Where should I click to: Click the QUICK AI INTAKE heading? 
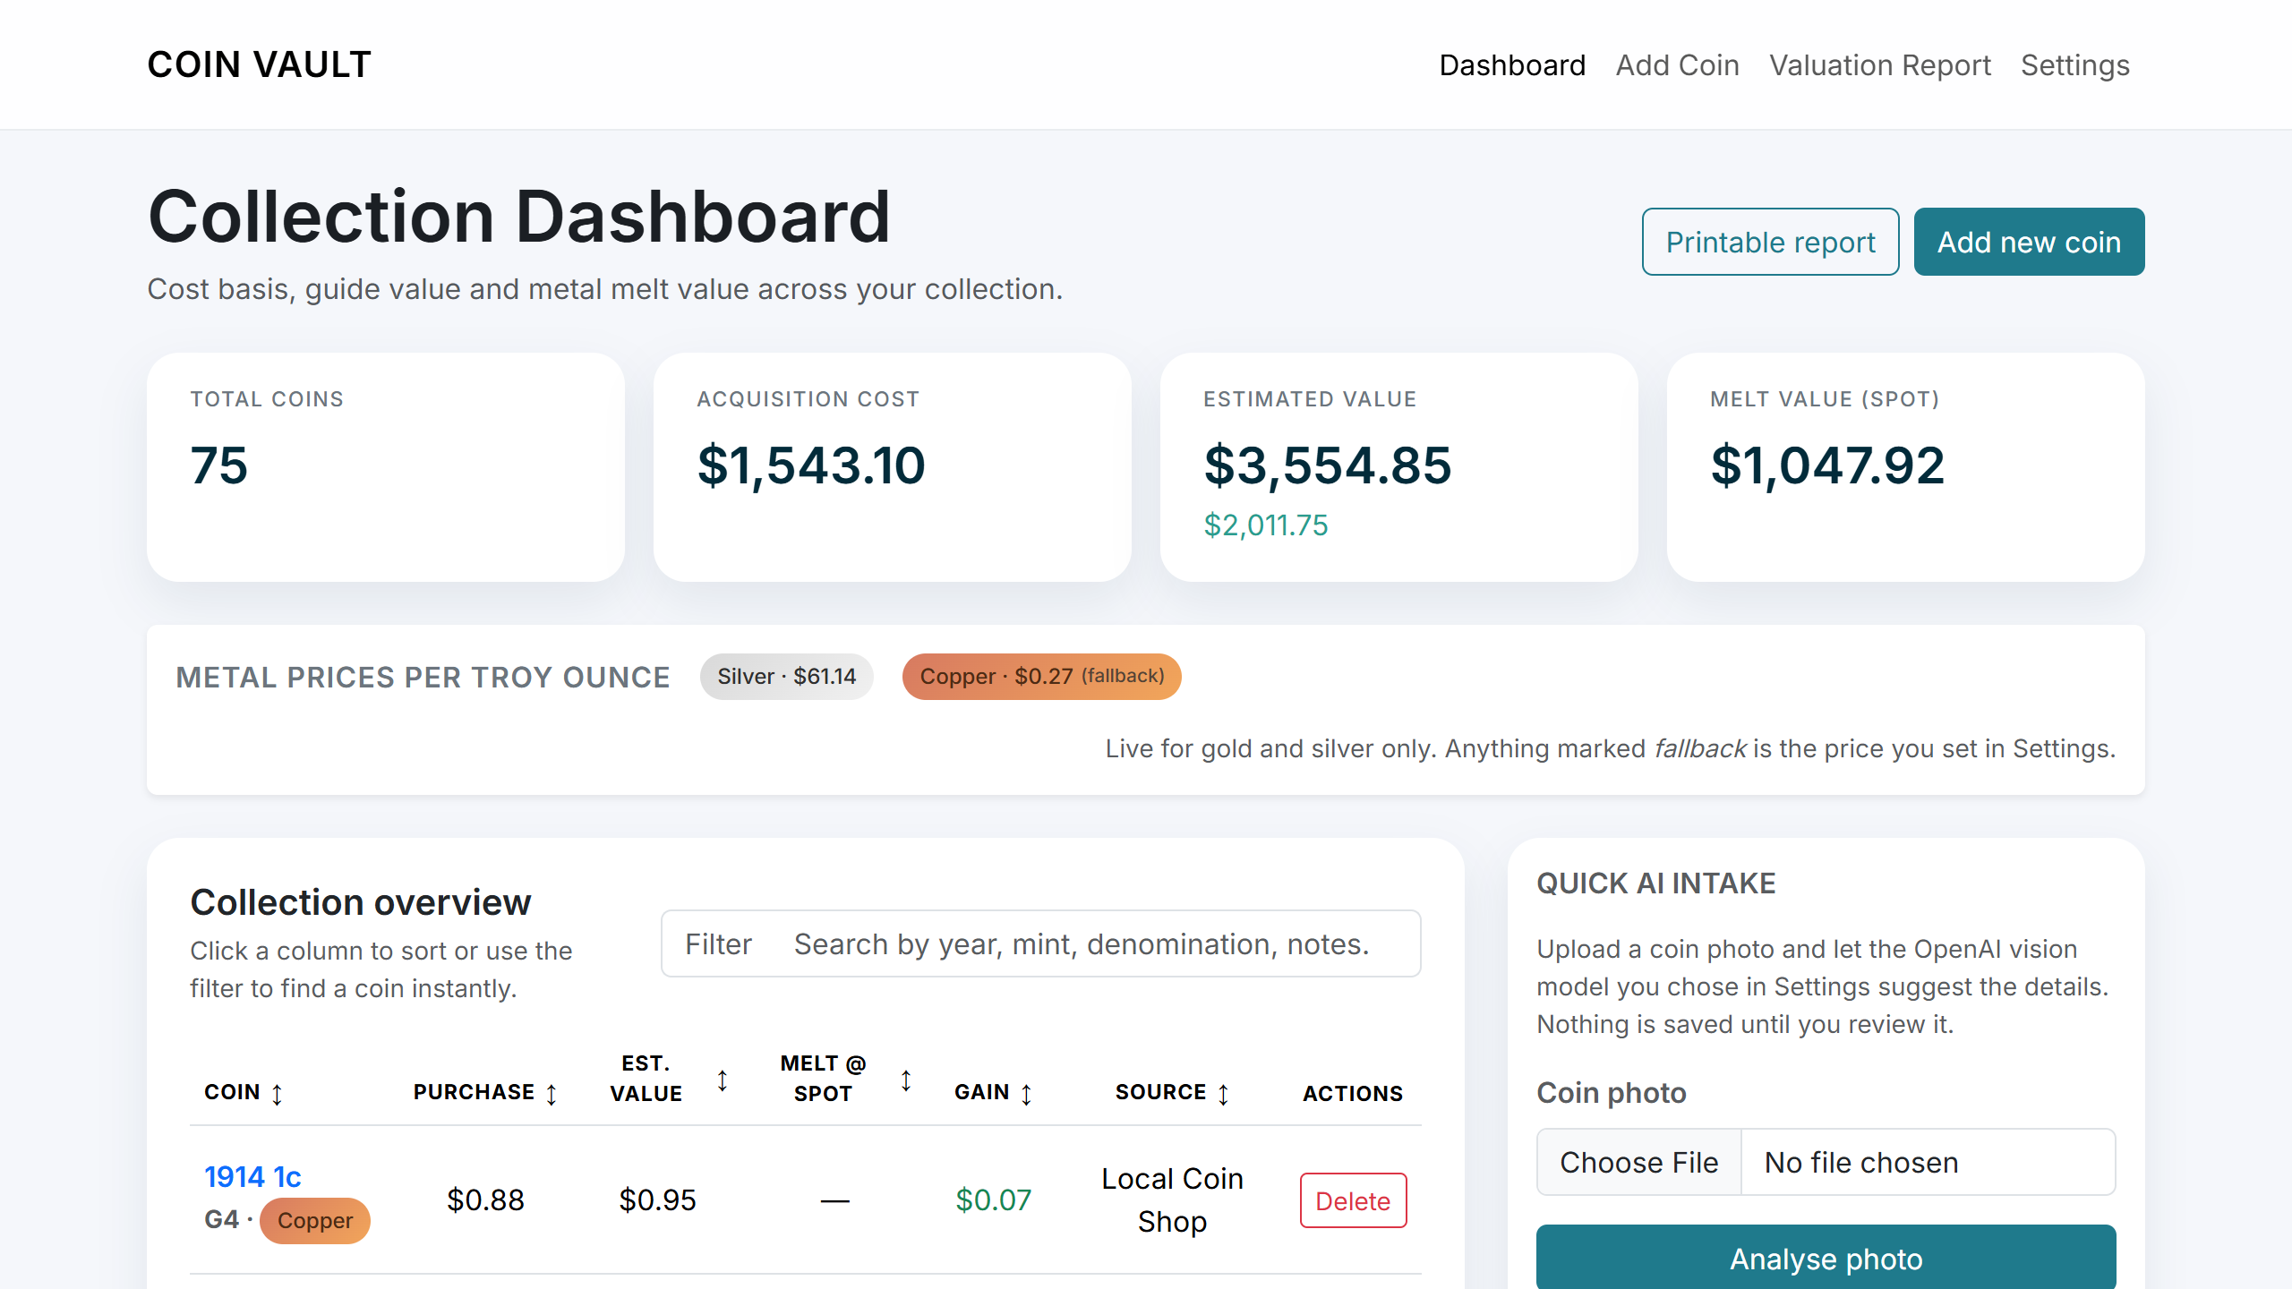pos(1655,884)
